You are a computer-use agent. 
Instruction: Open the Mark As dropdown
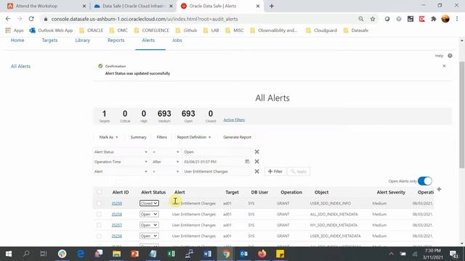108,137
